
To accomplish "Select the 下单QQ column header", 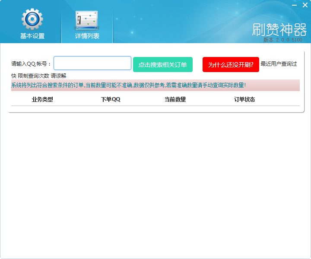I will [111, 99].
